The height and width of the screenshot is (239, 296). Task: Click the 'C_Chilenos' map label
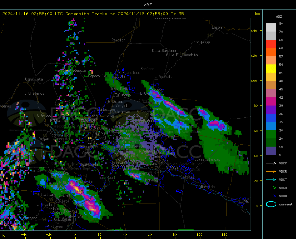pos(34,93)
